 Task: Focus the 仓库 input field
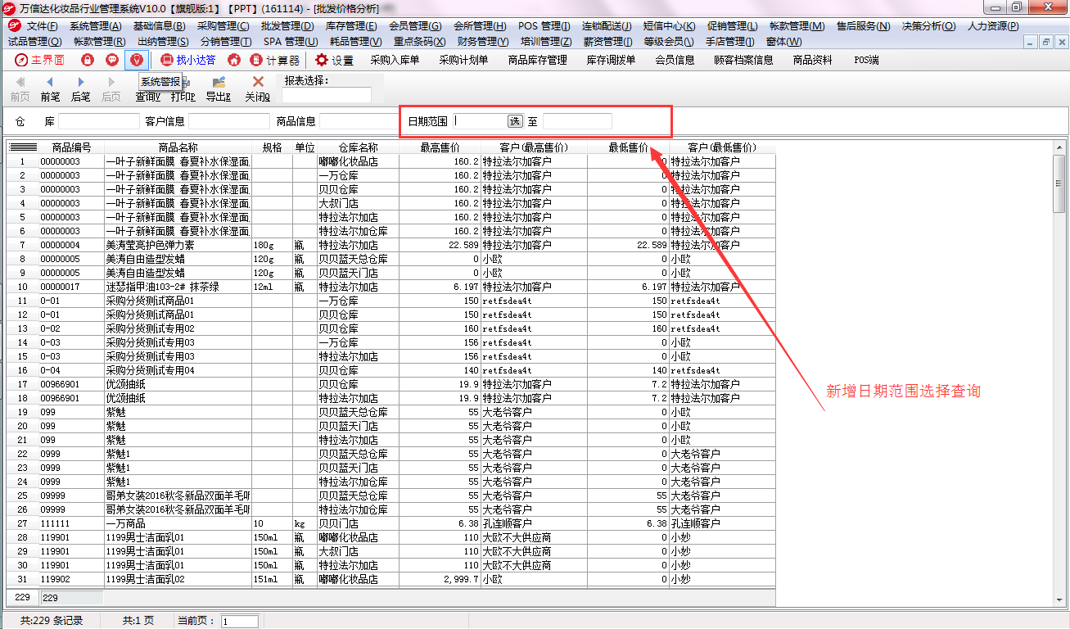point(99,121)
